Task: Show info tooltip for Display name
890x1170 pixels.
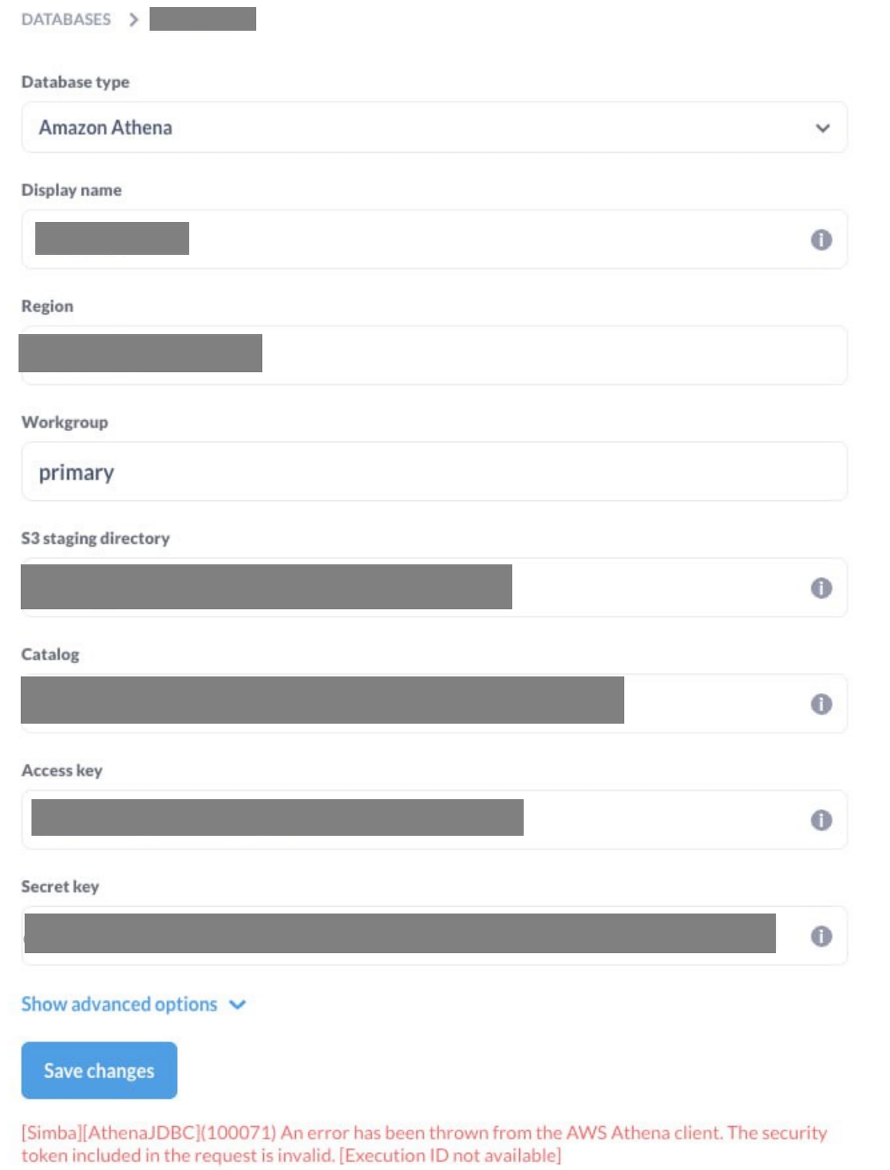Action: [x=821, y=239]
